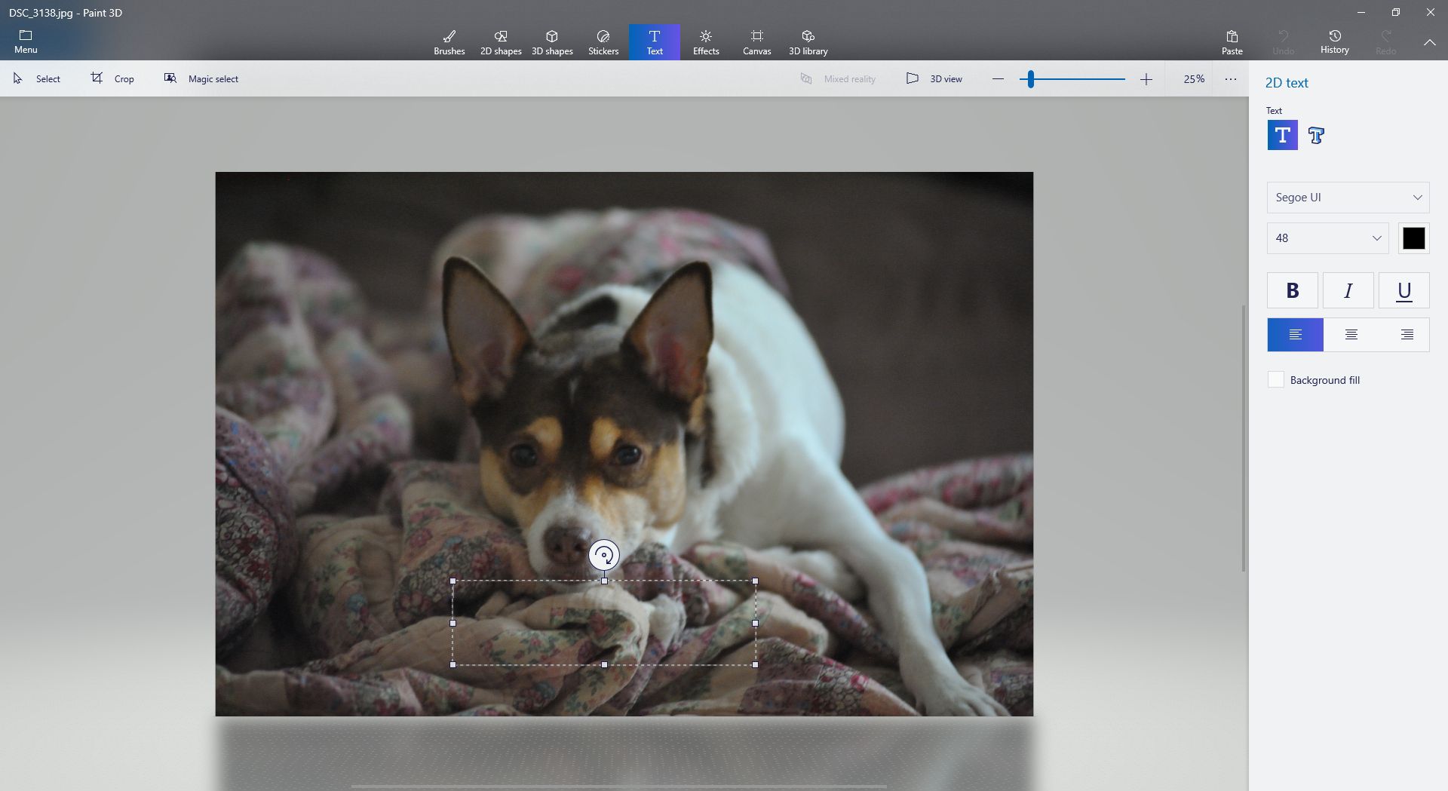1448x791 pixels.
Task: Set left text alignment
Action: [1295, 335]
